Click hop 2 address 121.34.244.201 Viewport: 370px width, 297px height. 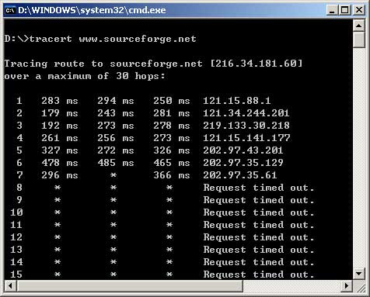coord(246,113)
